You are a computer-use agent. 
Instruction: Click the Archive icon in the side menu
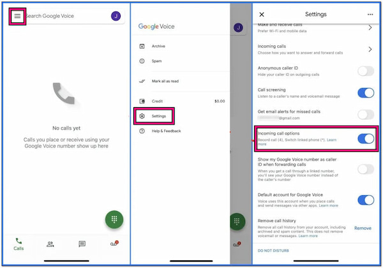pos(142,46)
